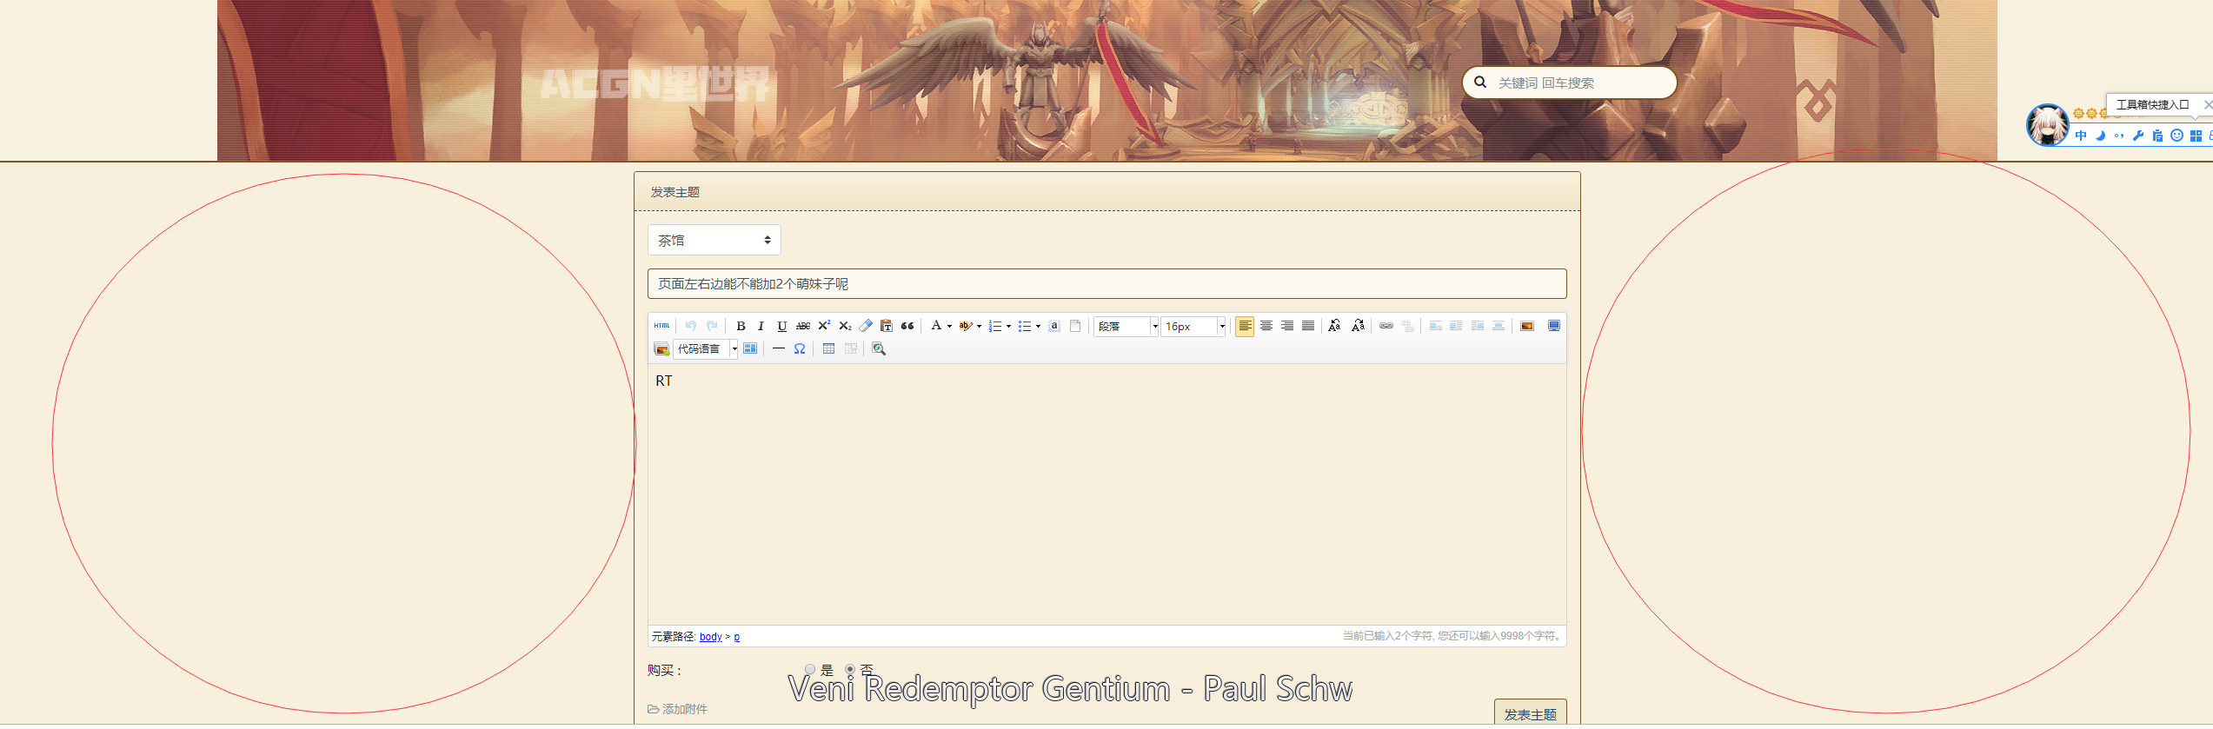
Task: Set image float left layout
Action: 1456,326
